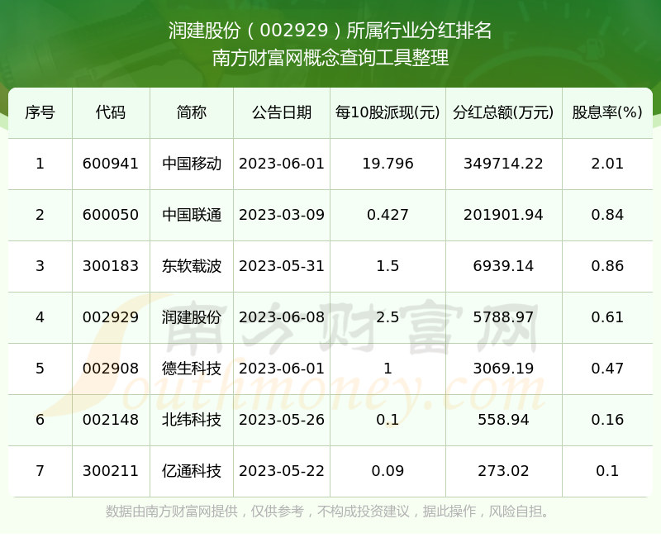Click the main title with 002929
The width and height of the screenshot is (661, 552).
(330, 31)
